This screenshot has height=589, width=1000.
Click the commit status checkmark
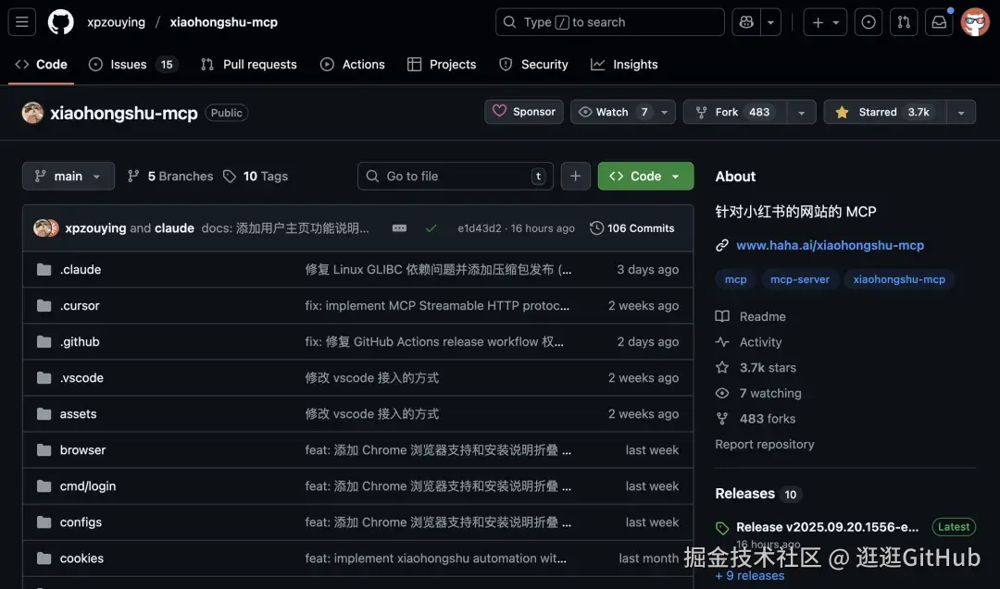click(431, 227)
